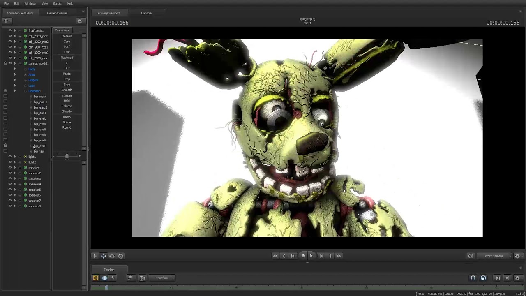Apply the Zero preset
Screen dimensions: 526x296
click(67, 42)
